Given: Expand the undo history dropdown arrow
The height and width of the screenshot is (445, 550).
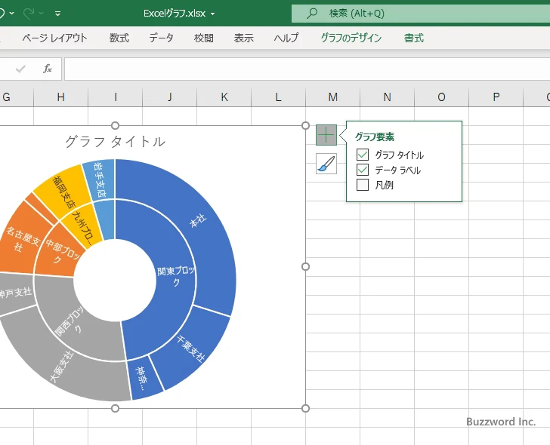Looking at the screenshot, I should click(x=12, y=14).
